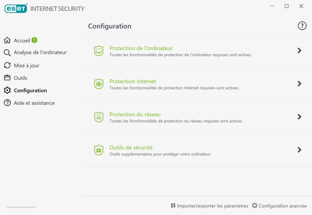Click the Protection de l'ordinateur shield icon
Screen dimensions: 312x215
coord(99,51)
